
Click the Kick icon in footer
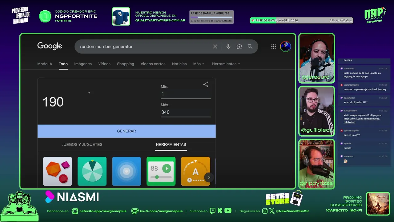tap(220, 211)
